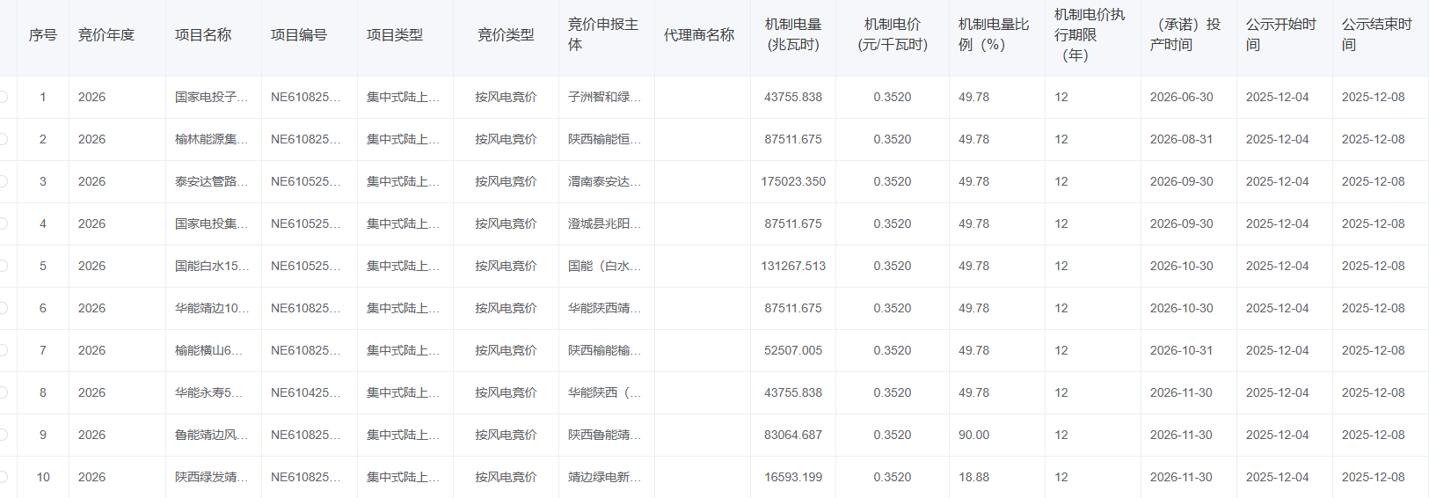Click bidder 华能陕西（… in row 8
1429x498 pixels.
coord(604,392)
